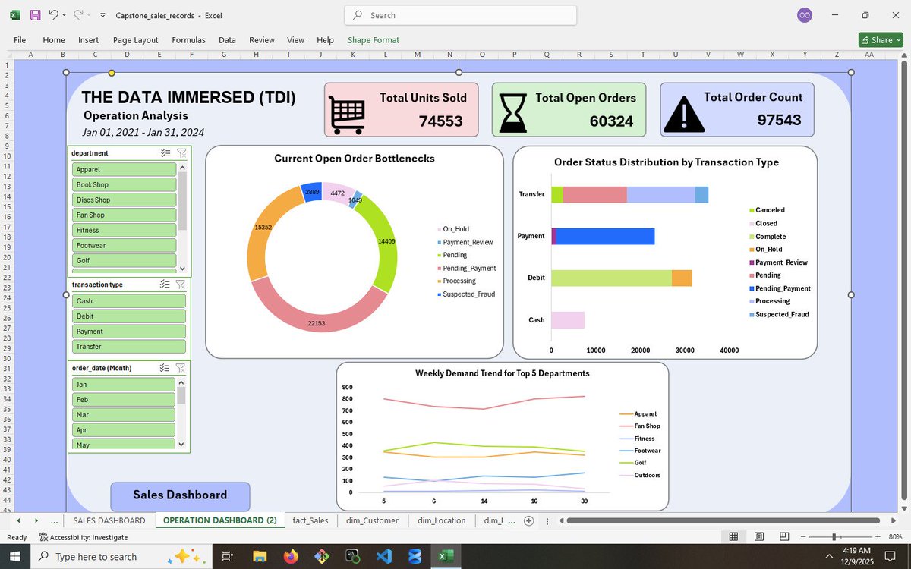Open the Insert ribbon tab
This screenshot has width=911, height=569.
pos(88,40)
